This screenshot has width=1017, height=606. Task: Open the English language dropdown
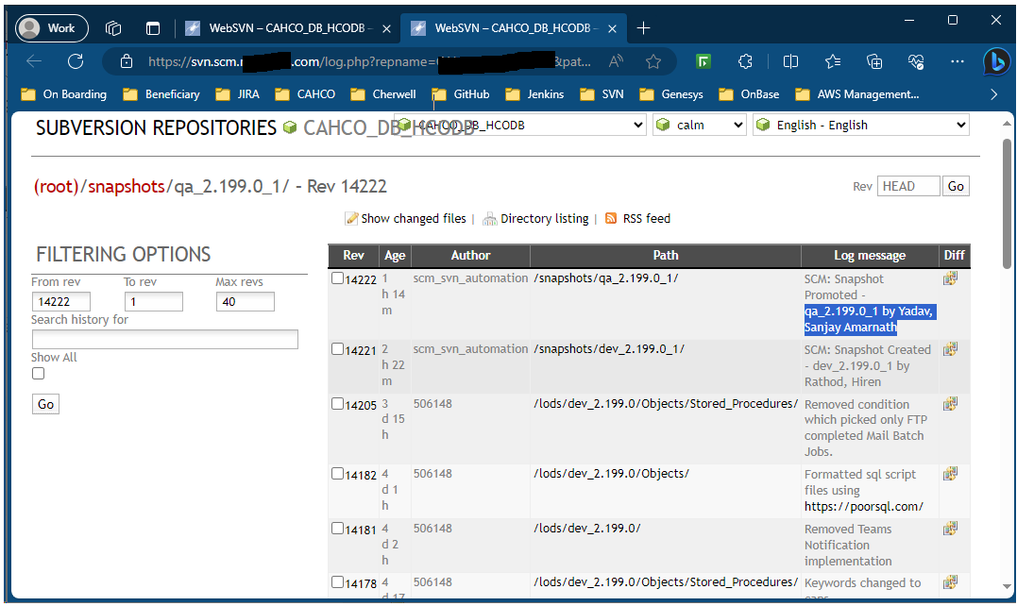(x=860, y=126)
